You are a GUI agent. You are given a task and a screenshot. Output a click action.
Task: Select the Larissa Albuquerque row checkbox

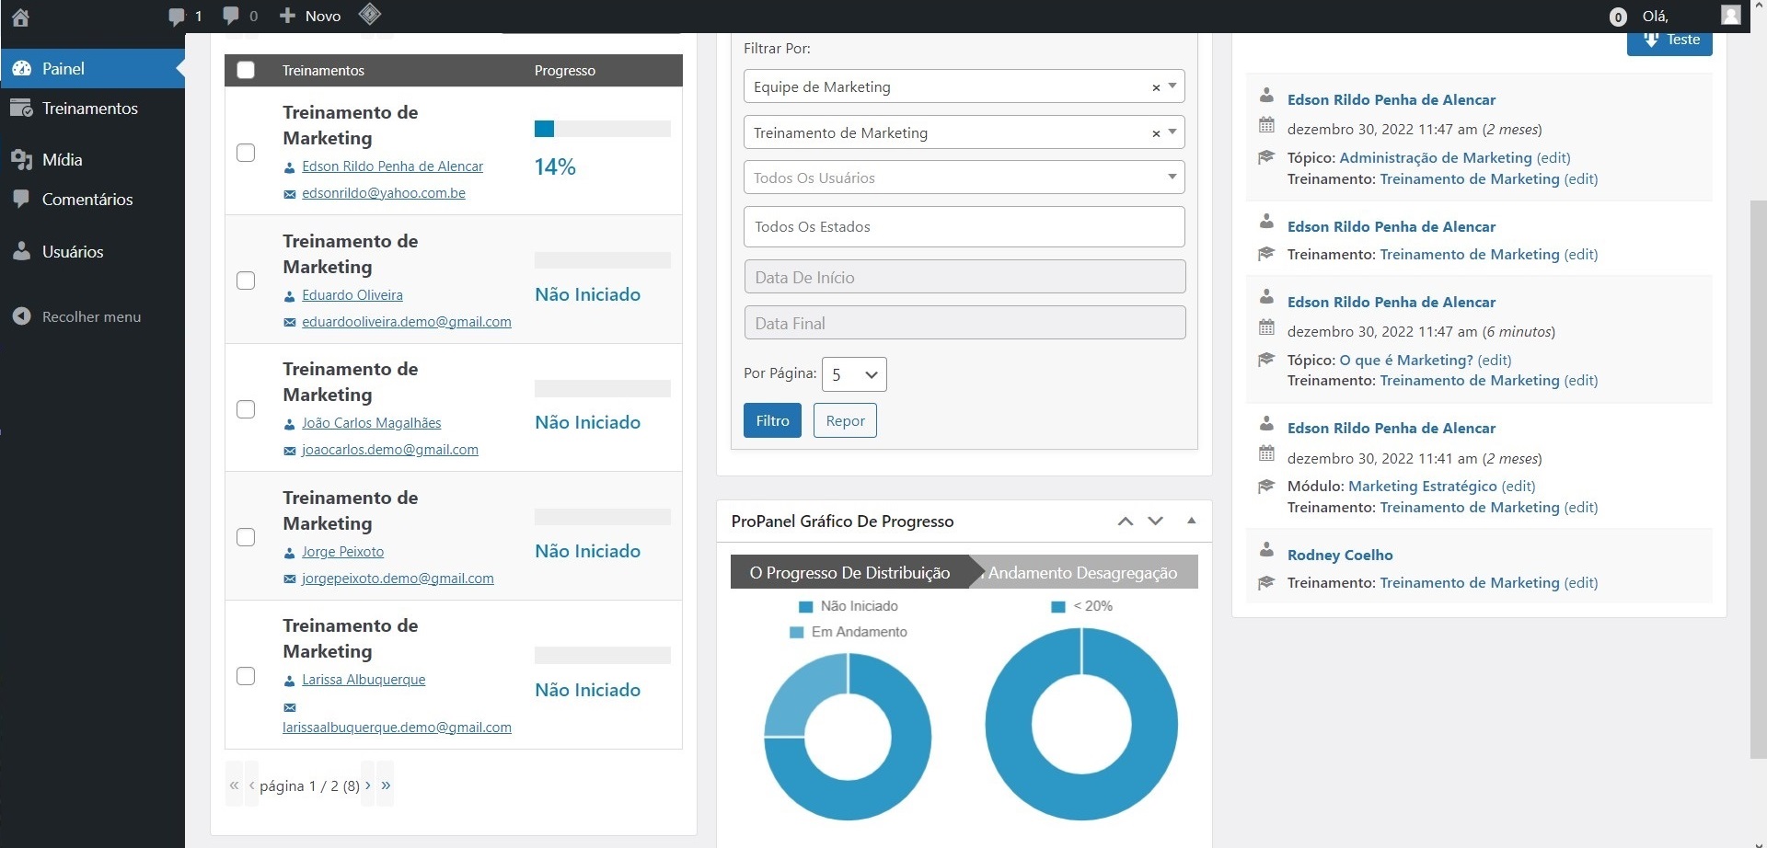(x=246, y=676)
